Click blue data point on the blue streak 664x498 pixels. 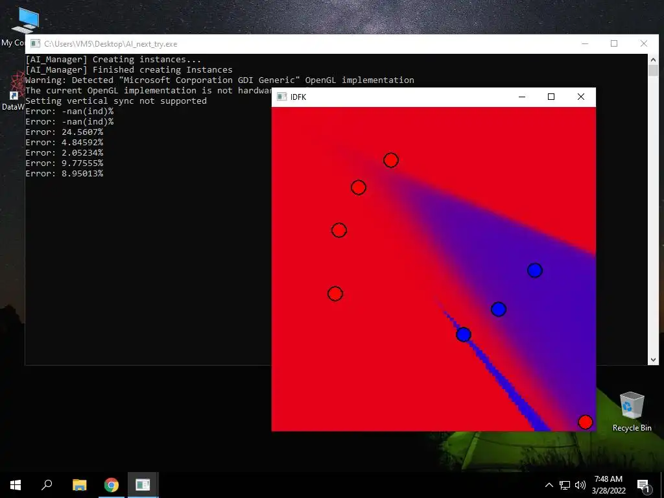click(463, 335)
